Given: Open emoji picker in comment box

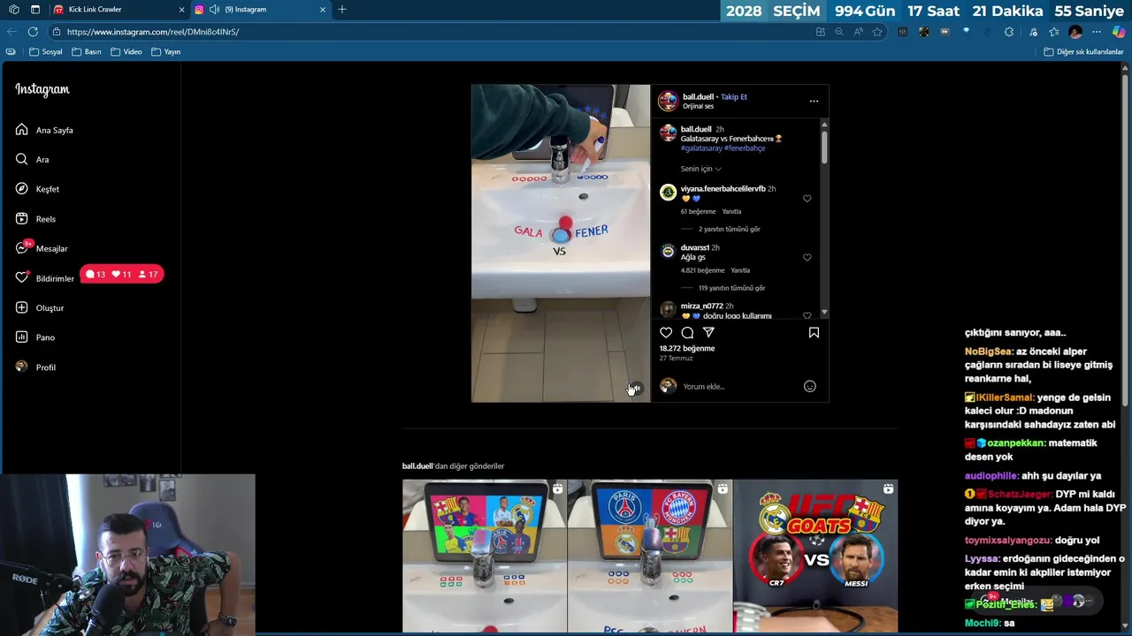Looking at the screenshot, I should coord(809,386).
